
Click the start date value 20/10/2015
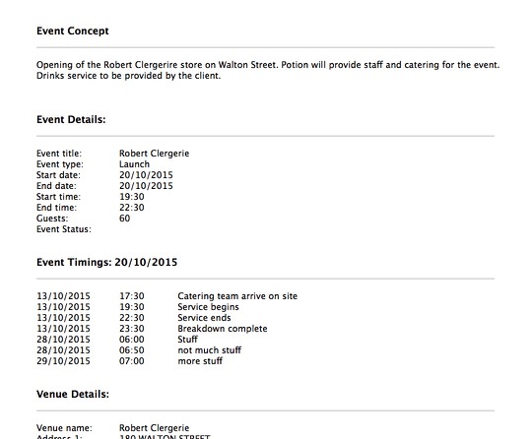tap(146, 175)
